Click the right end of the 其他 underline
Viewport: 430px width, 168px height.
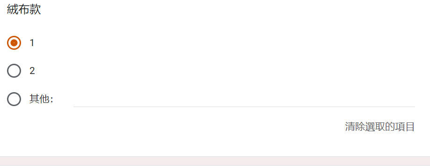click(413, 107)
